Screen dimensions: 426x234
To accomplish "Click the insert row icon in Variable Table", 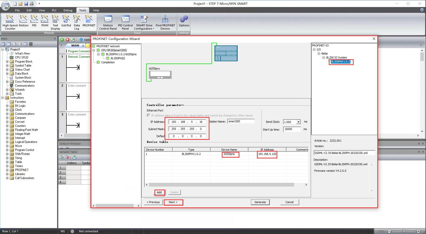I will coord(61,157).
